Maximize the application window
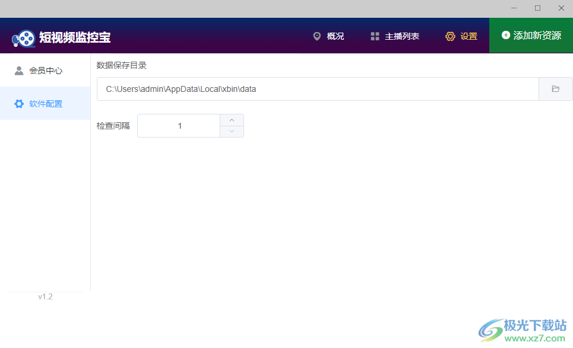573x348 pixels. pos(537,8)
